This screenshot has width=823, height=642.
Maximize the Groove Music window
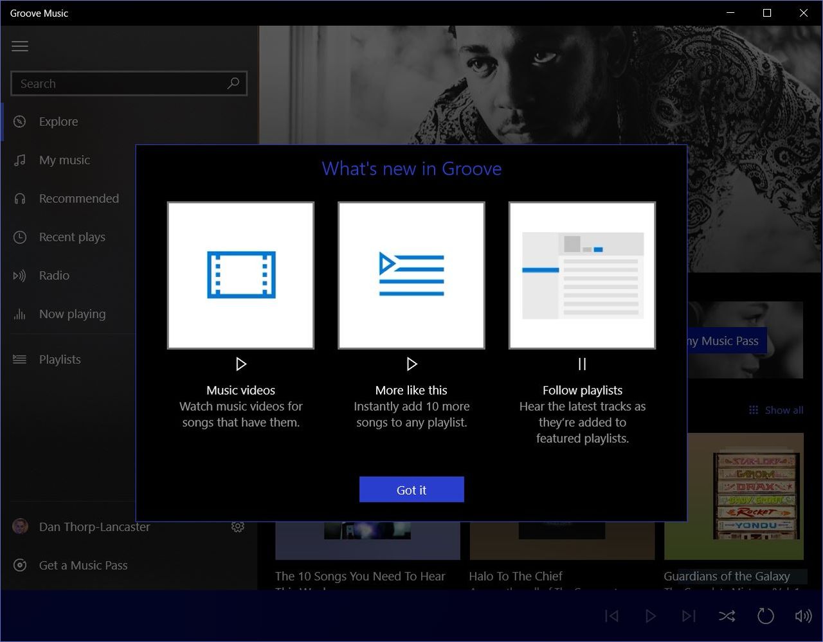767,13
